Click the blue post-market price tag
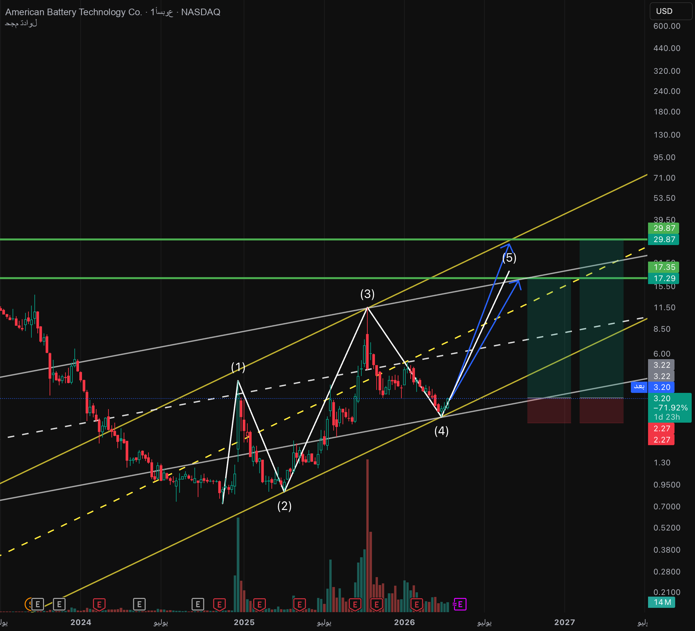 [661, 387]
